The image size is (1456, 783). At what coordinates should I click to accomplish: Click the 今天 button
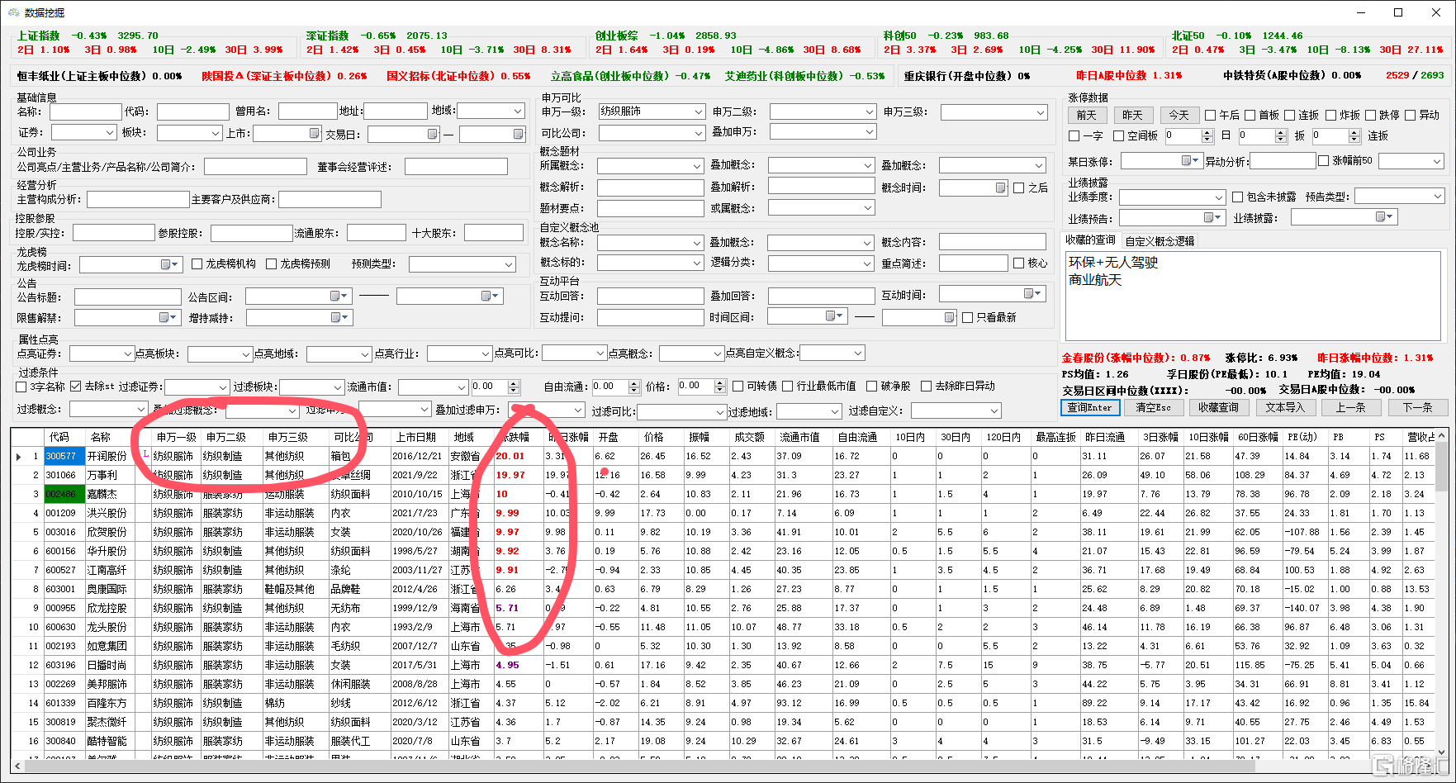[x=1179, y=115]
